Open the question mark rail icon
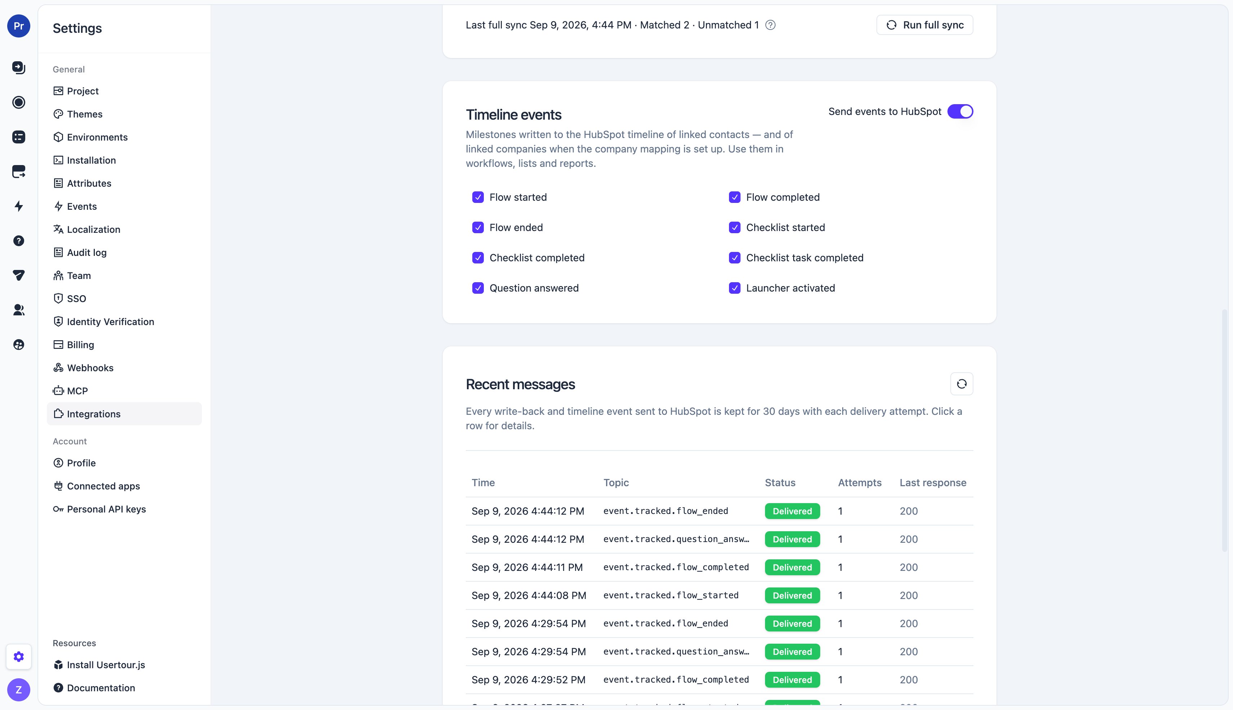Screen dimensions: 1233x710 click(18, 241)
